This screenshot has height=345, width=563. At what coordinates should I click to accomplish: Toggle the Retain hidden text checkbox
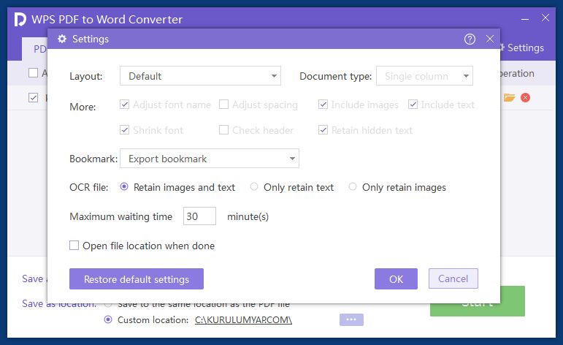(323, 130)
